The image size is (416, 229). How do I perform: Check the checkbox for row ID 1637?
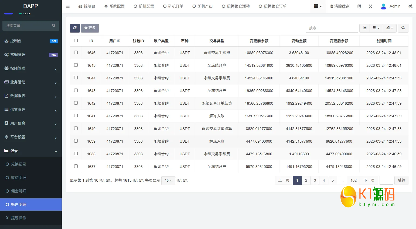coord(76,166)
